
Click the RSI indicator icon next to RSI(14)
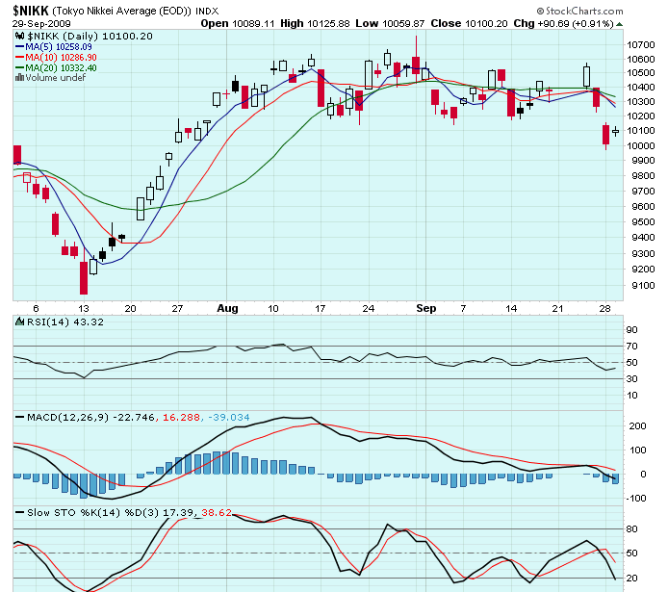(19, 322)
